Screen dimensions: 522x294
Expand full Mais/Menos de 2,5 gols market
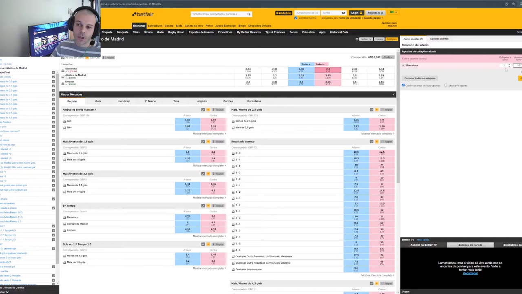378,134
